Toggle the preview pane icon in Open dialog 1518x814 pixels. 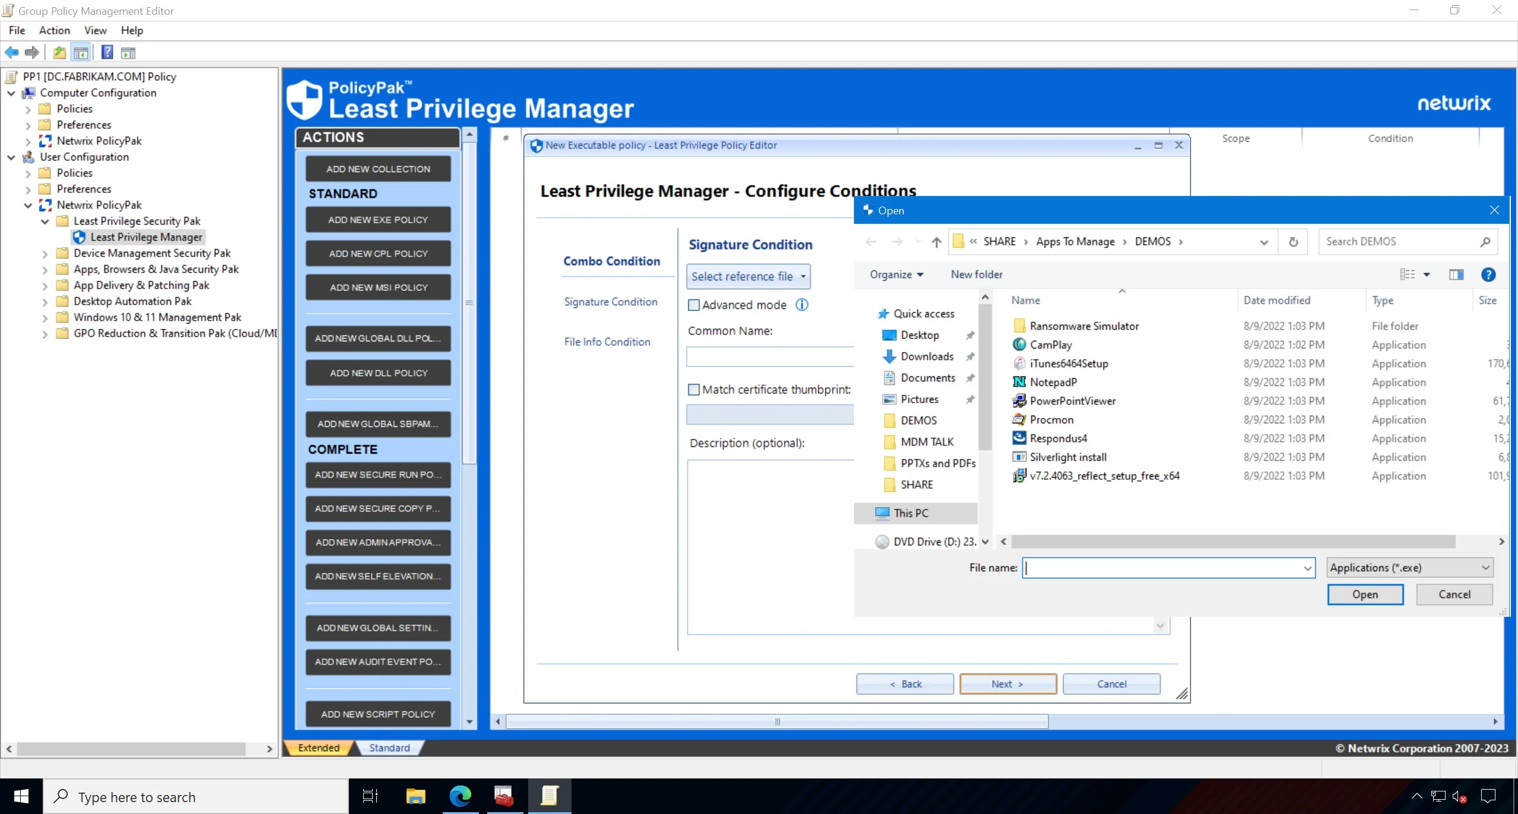tap(1456, 274)
